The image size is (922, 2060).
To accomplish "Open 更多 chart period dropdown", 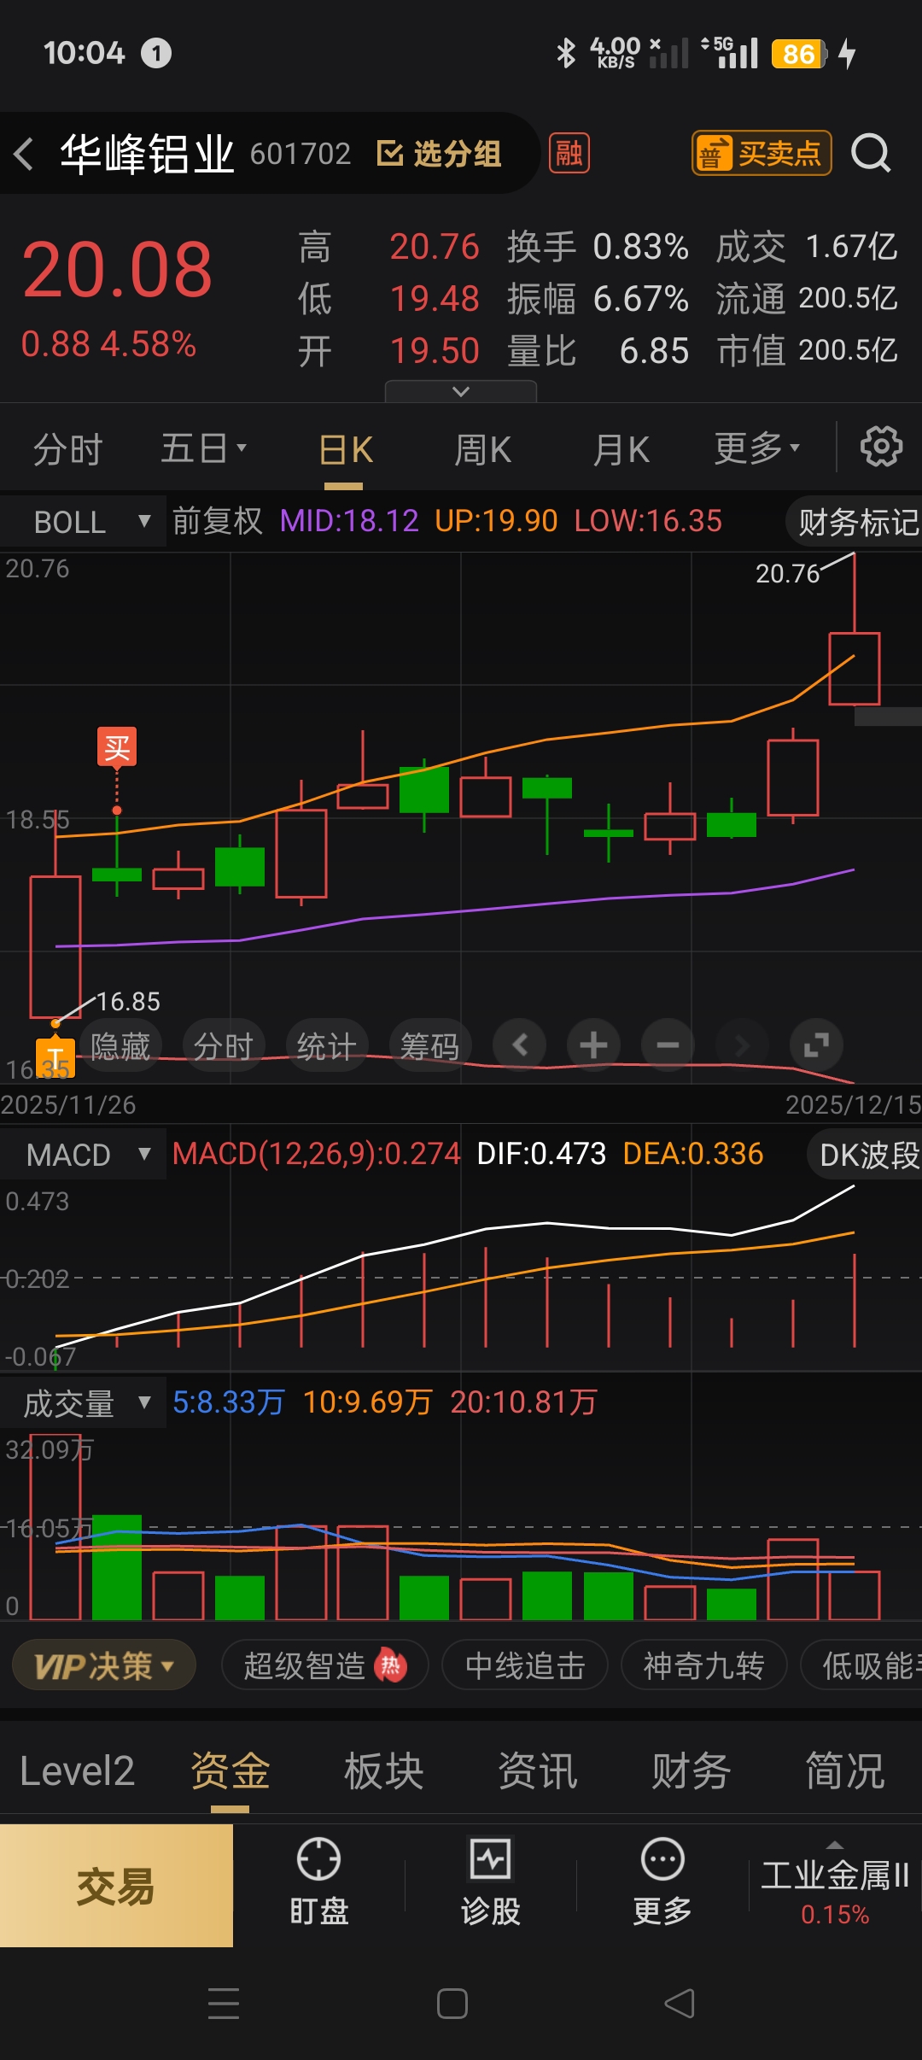I will pos(756,448).
